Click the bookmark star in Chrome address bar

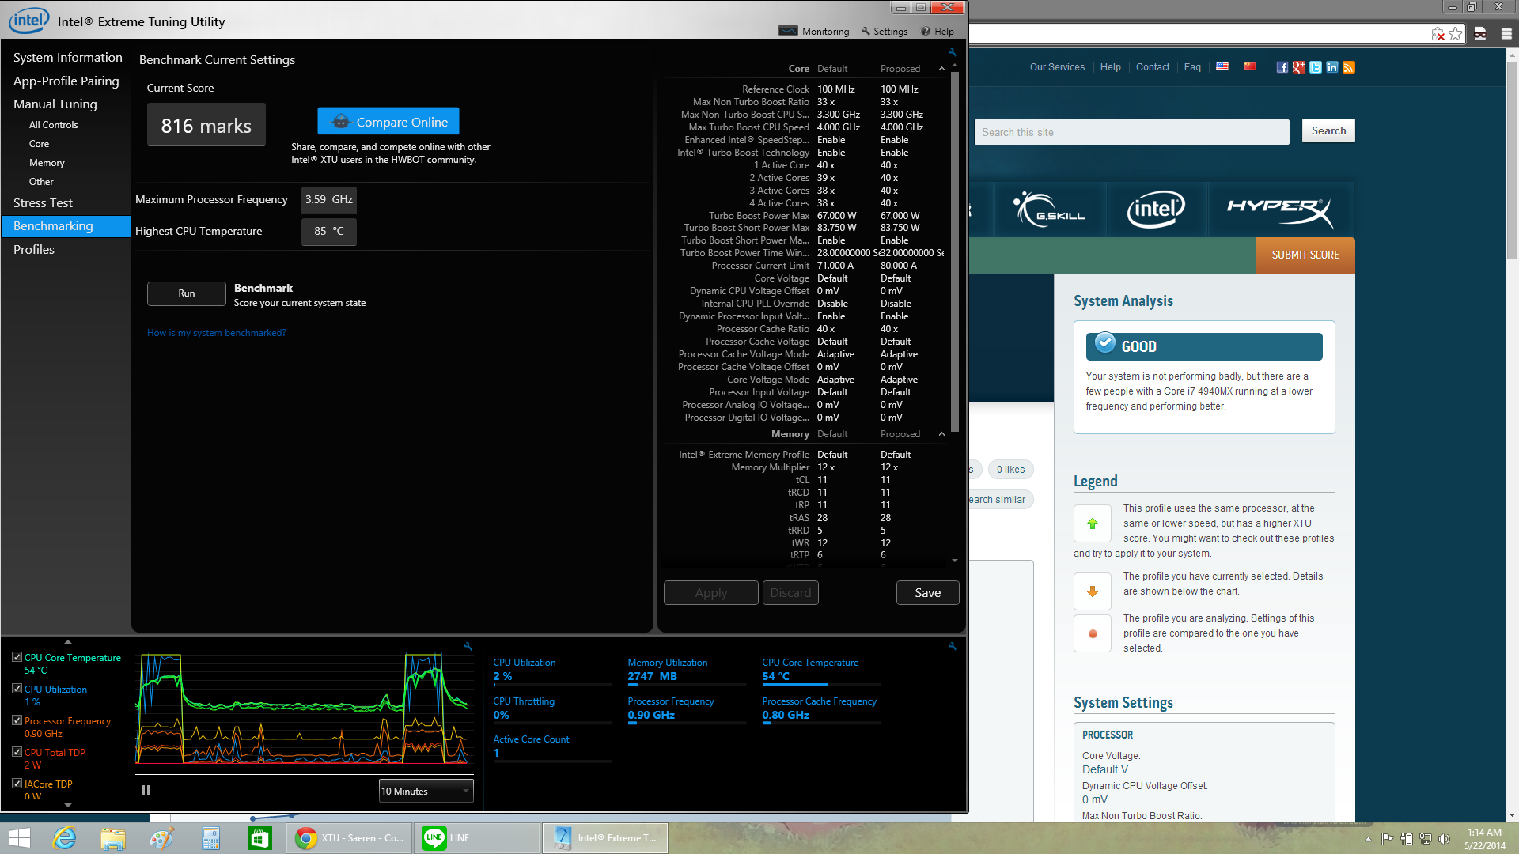(x=1456, y=34)
